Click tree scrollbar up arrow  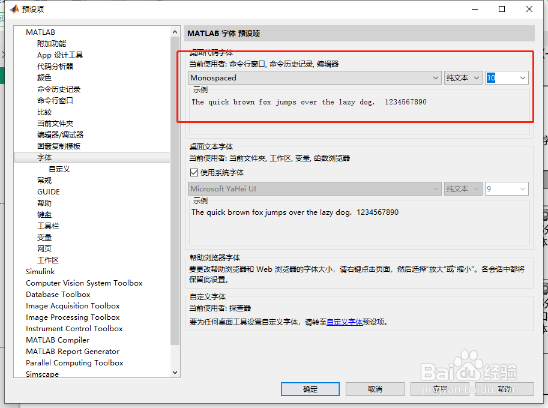(175, 32)
